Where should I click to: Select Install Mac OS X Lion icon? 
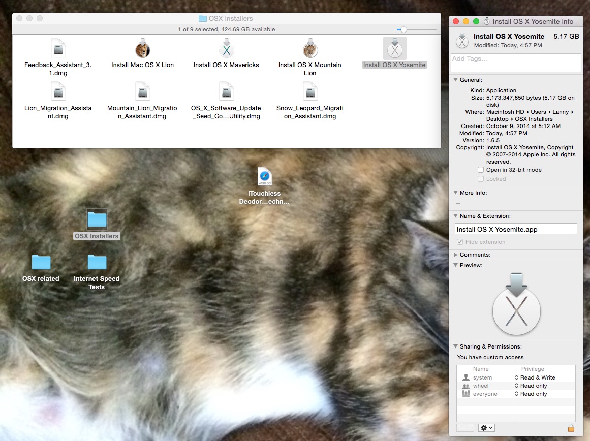(x=143, y=48)
